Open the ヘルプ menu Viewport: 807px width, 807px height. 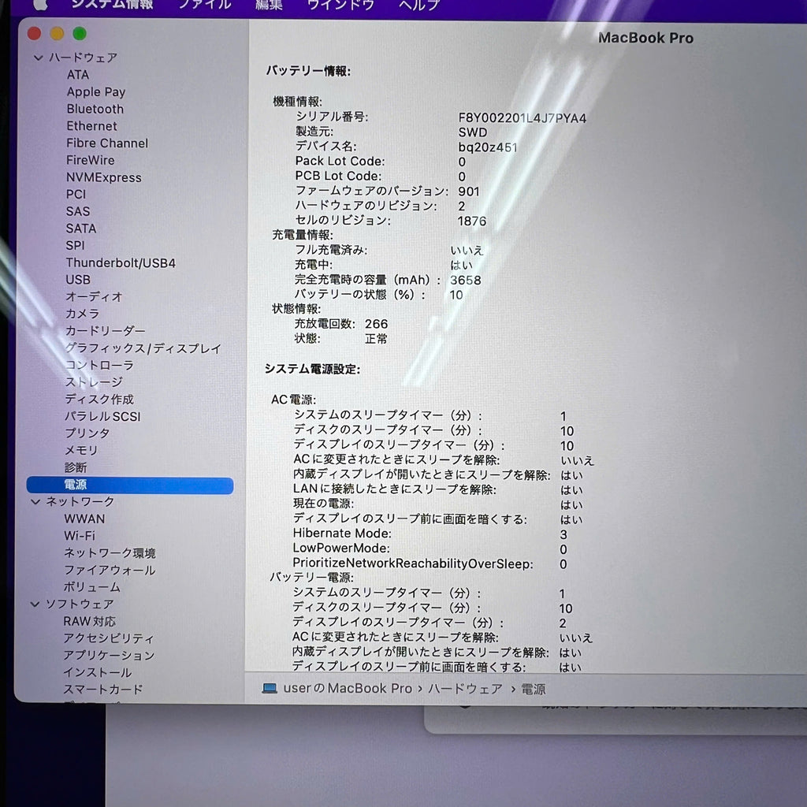pos(419,4)
